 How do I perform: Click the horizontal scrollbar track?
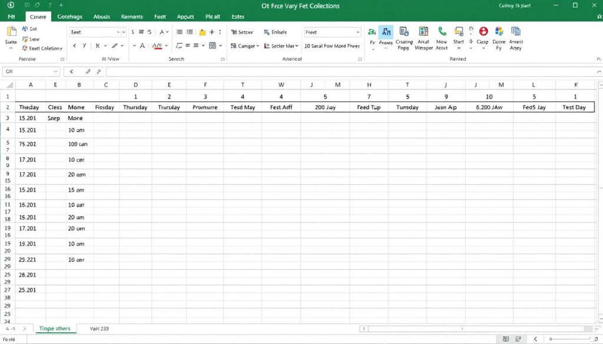(x=475, y=329)
